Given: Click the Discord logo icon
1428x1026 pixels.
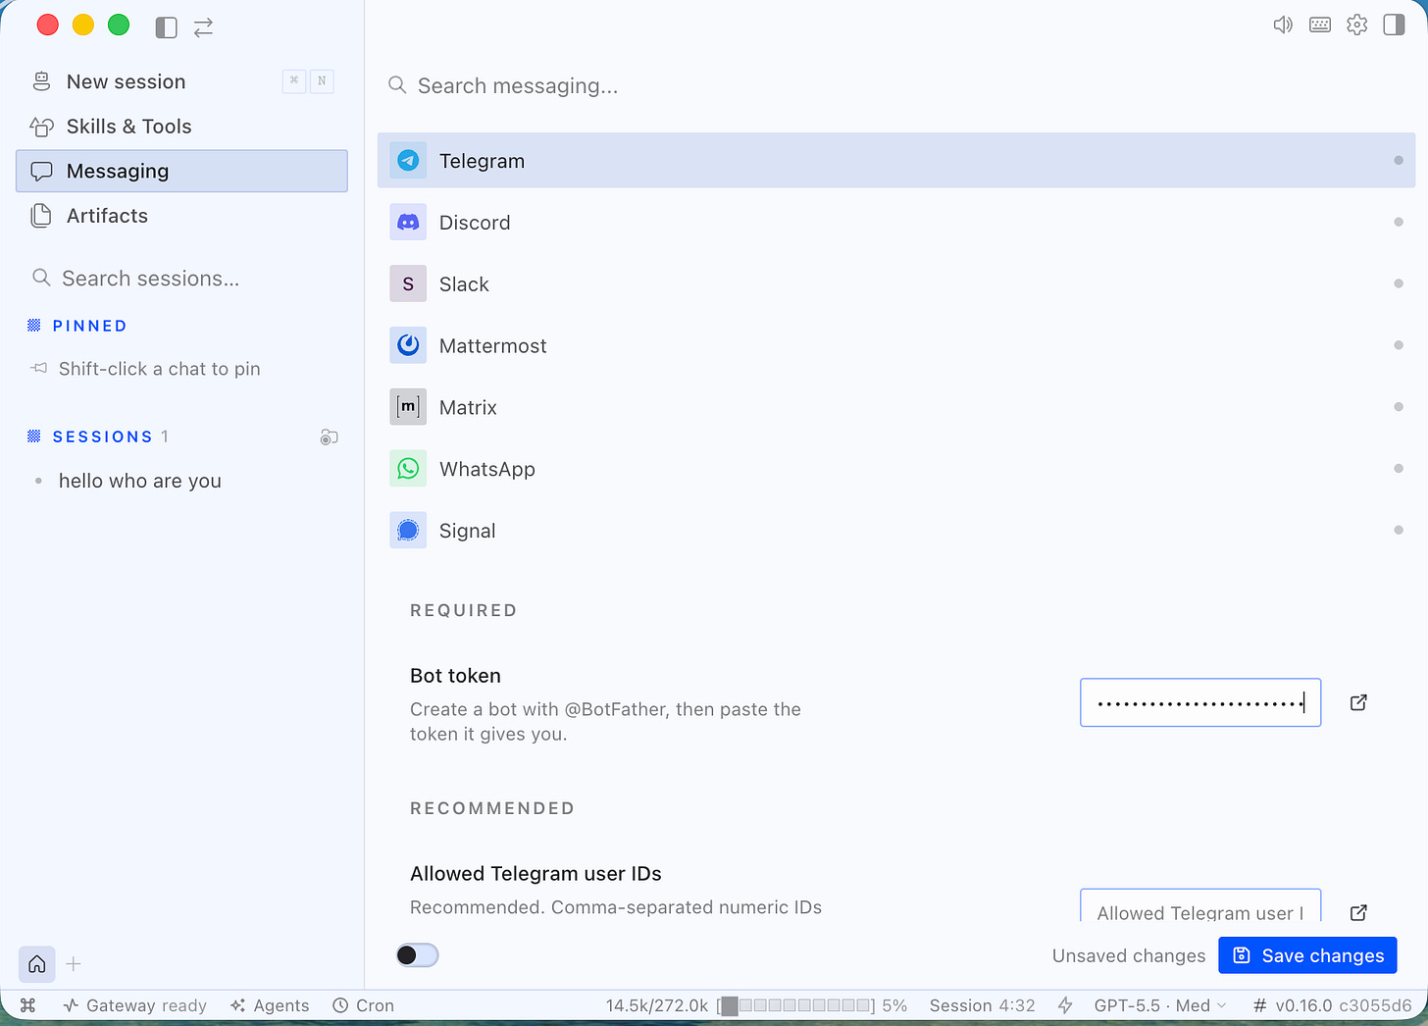Looking at the screenshot, I should (408, 223).
